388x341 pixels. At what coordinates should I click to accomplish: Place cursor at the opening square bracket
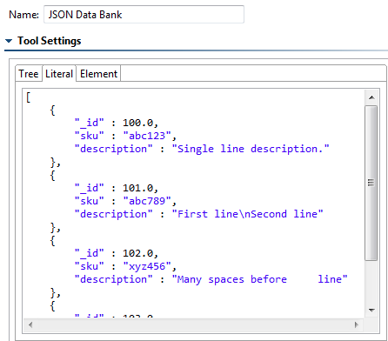pyautogui.click(x=28, y=97)
